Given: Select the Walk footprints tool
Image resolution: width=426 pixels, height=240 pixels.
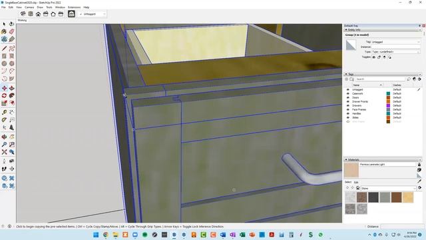Looking at the screenshot, I should point(4,169).
